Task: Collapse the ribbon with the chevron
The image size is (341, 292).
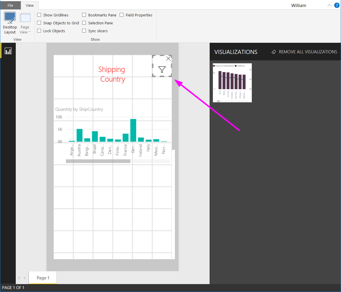Action: pos(329,6)
